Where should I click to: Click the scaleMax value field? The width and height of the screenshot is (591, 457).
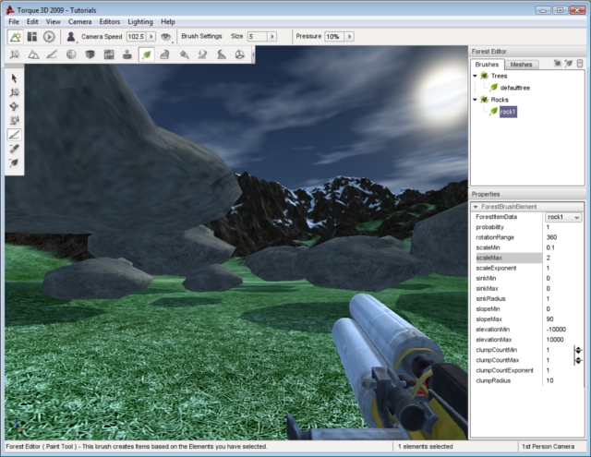561,258
